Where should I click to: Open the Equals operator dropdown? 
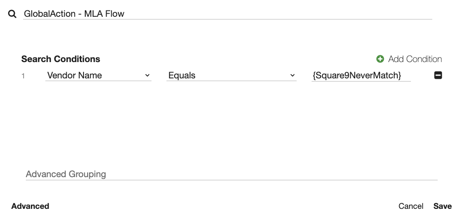[231, 76]
